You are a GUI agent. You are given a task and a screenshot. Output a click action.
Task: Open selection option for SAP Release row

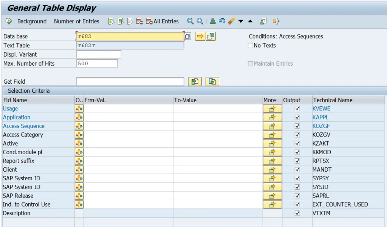[x=79, y=196]
